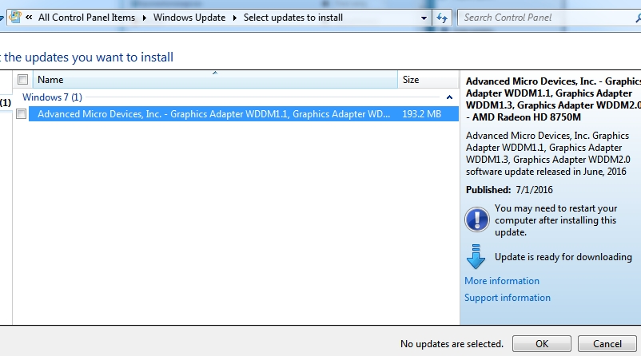This screenshot has height=356, width=641.
Task: Click the 'updates you want to install' heading
Action: pyautogui.click(x=86, y=57)
